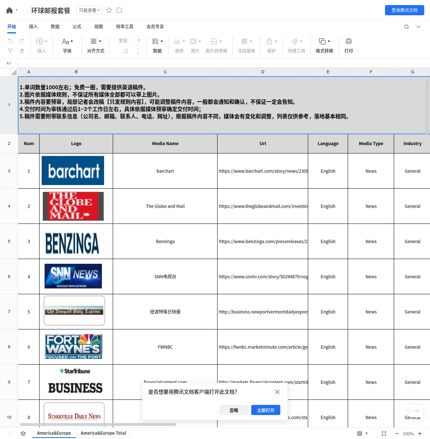Click the undo arrow icon
The width and height of the screenshot is (430, 439).
pos(10,41)
